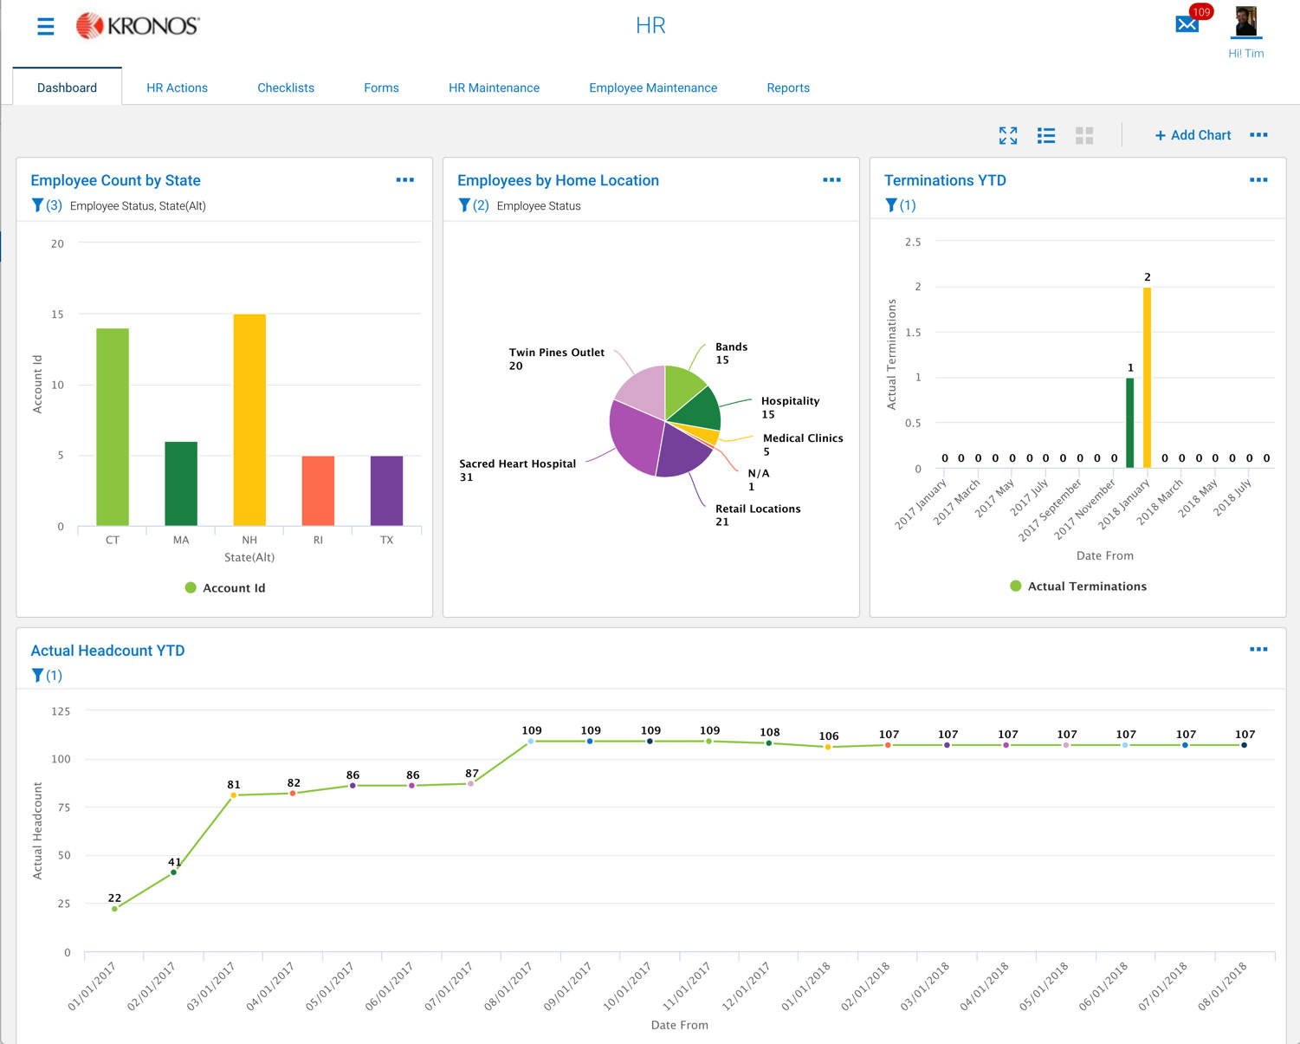The height and width of the screenshot is (1044, 1300).
Task: Switch to the Employee Maintenance tab
Action: 653,88
